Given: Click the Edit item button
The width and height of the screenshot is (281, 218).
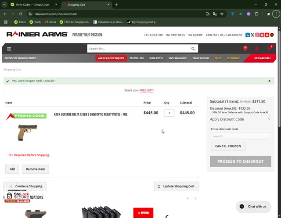Looking at the screenshot, I should pos(12,169).
